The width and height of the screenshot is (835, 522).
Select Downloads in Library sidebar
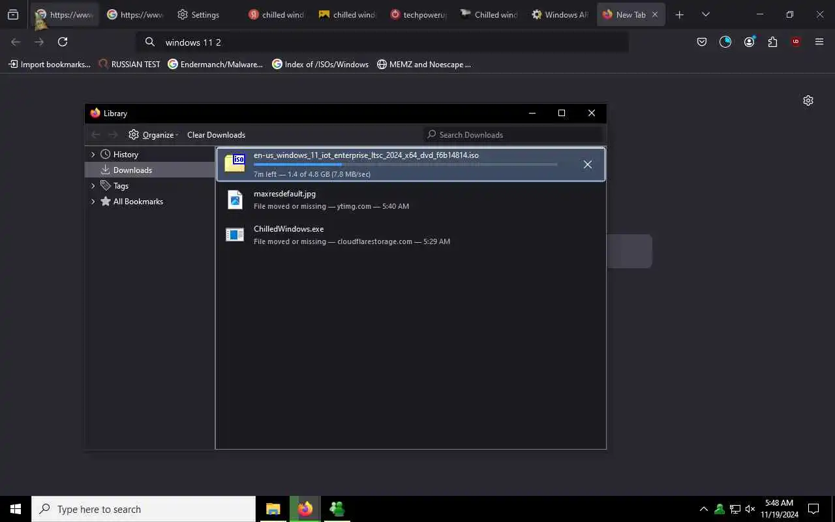pyautogui.click(x=150, y=170)
